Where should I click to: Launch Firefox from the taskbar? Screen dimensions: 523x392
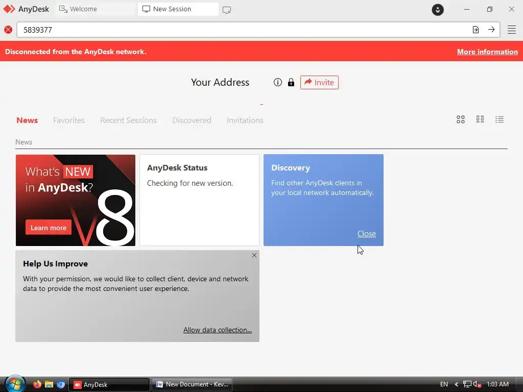pyautogui.click(x=37, y=384)
